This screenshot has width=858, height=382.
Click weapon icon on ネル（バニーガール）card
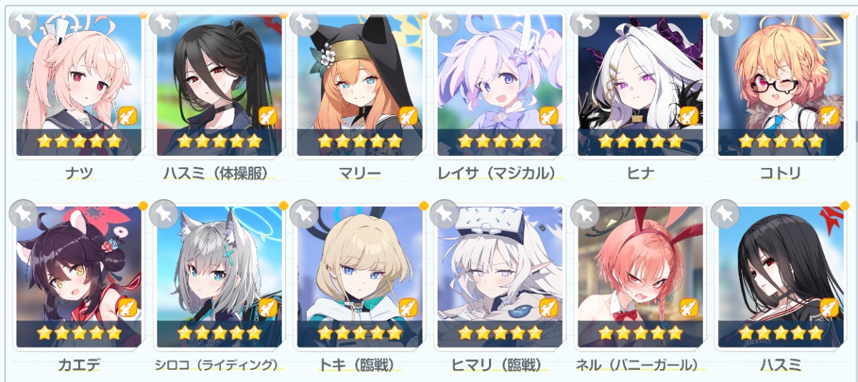tap(689, 308)
